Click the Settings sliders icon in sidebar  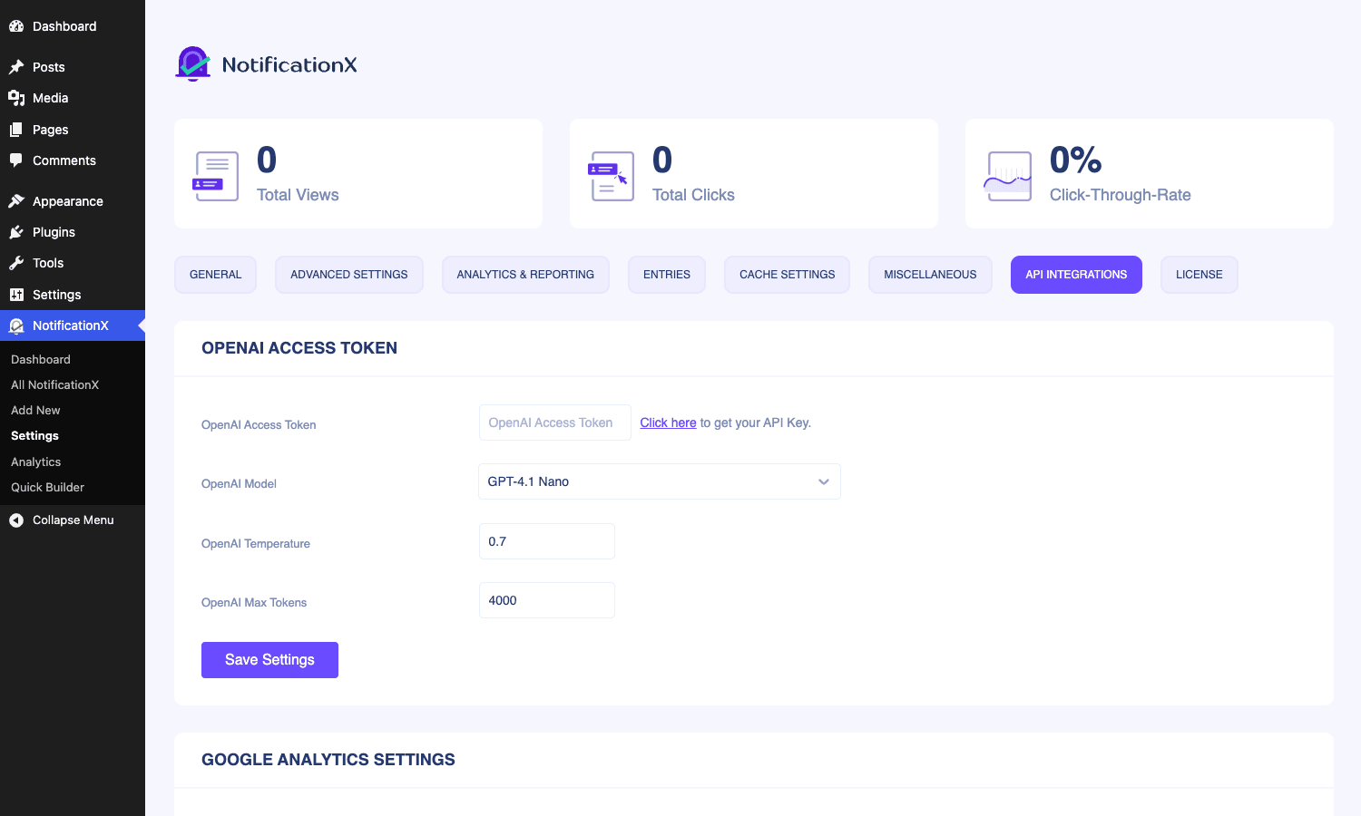pyautogui.click(x=16, y=295)
